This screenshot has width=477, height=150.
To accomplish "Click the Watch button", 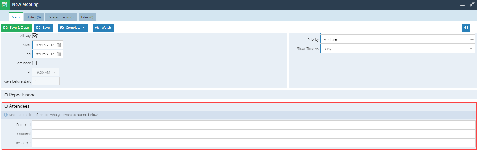I will coord(104,28).
